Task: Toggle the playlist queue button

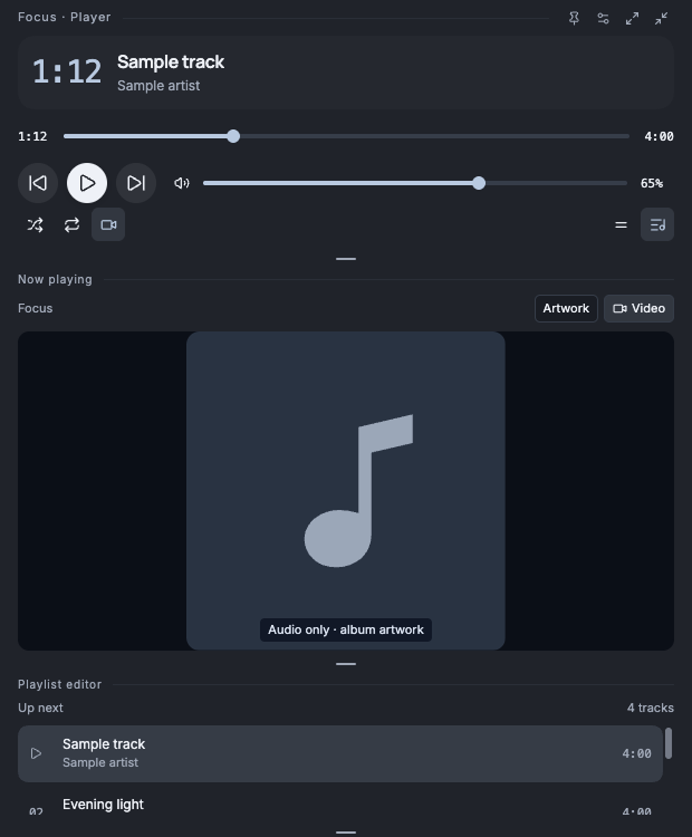Action: click(657, 225)
